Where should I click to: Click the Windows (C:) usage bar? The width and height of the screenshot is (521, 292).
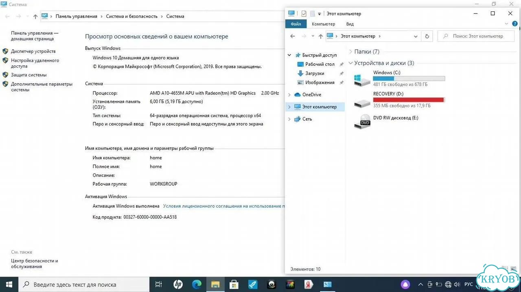(409, 78)
